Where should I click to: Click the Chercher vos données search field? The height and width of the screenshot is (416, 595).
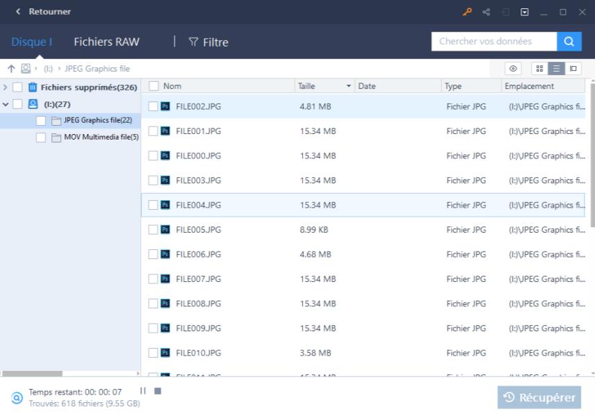point(494,42)
